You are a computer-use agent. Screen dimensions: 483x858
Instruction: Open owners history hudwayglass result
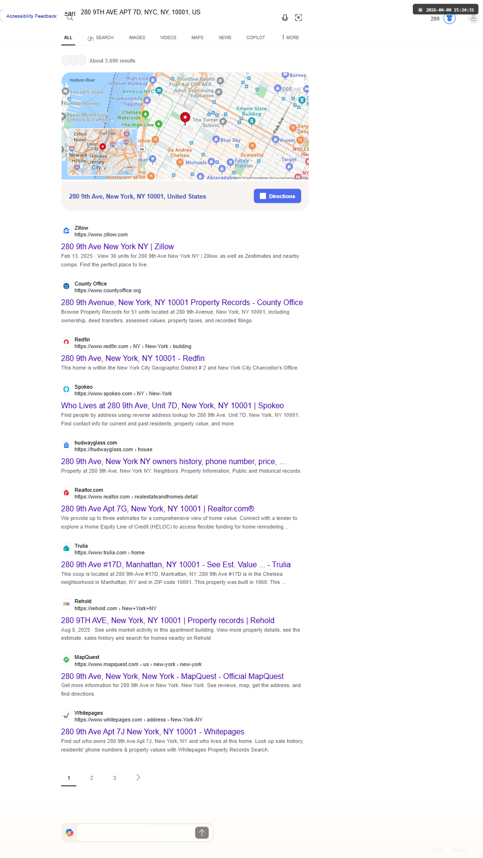coord(174,461)
